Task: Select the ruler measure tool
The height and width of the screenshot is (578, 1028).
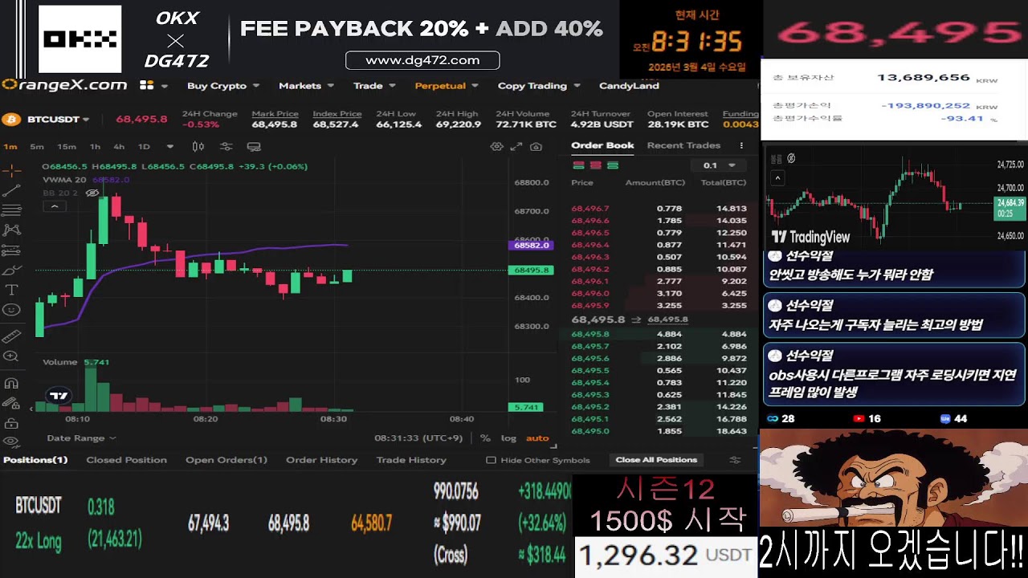Action: [11, 336]
